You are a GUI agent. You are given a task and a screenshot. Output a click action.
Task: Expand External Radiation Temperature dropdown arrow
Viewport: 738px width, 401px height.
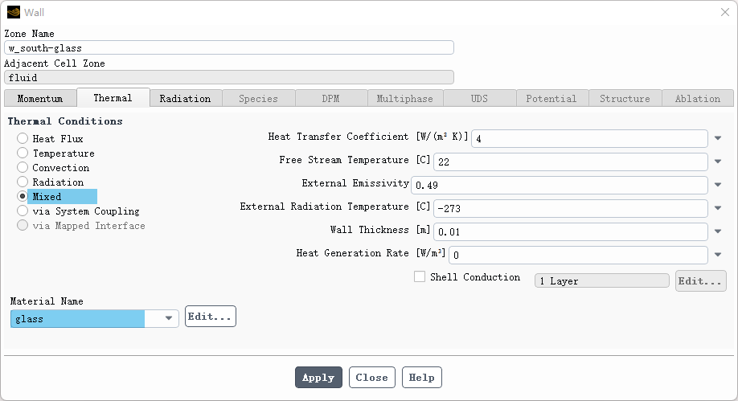pyautogui.click(x=718, y=209)
